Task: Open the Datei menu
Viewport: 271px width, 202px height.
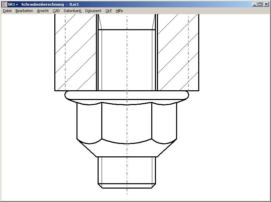Action: coord(7,11)
